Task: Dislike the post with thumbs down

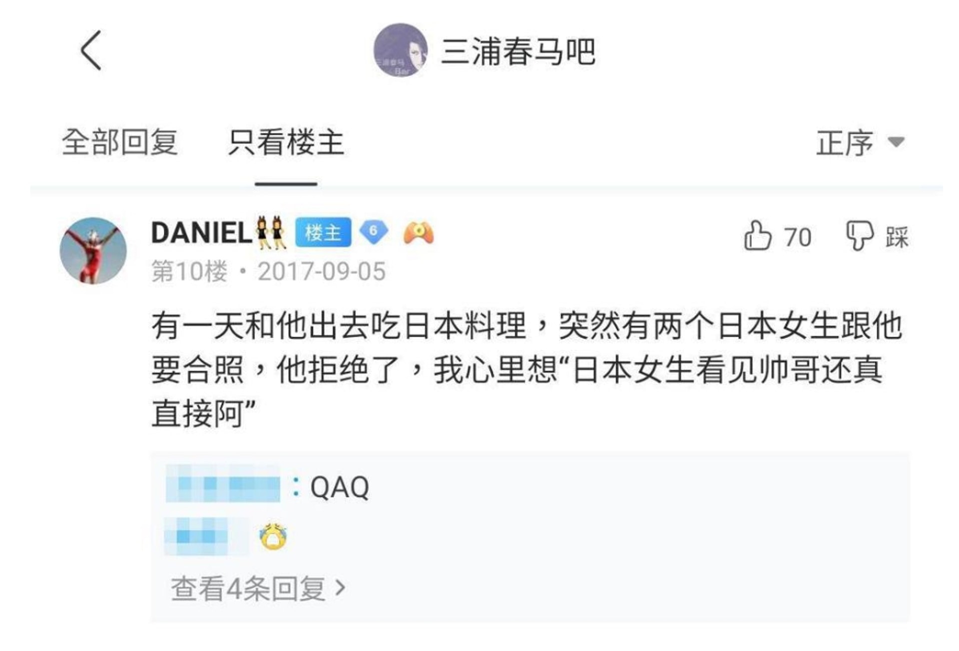Action: click(859, 236)
